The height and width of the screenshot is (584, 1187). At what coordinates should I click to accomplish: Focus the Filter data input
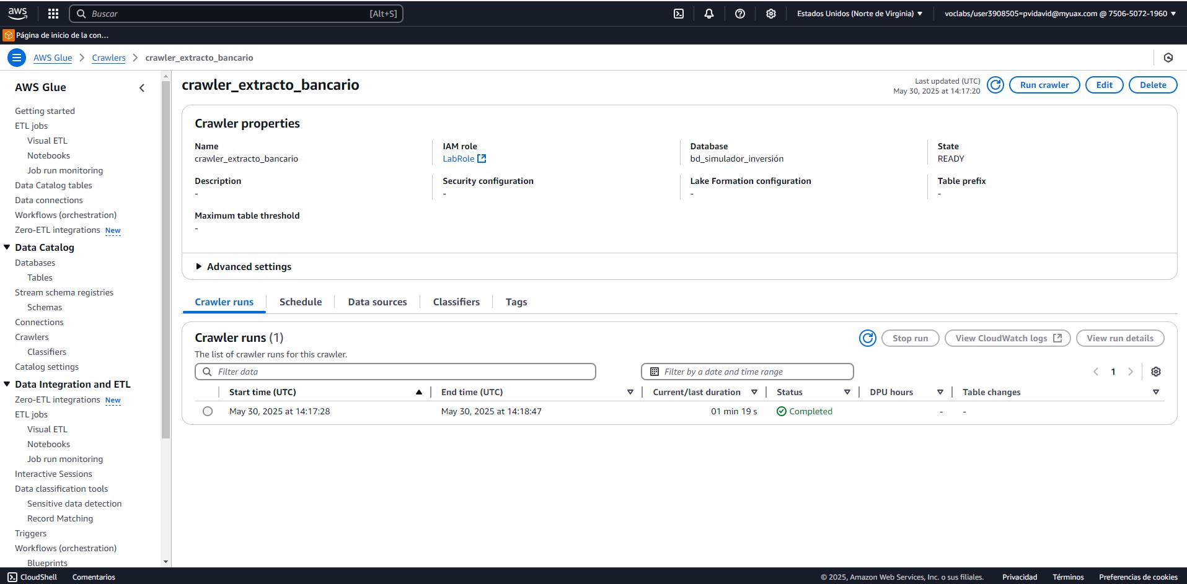[395, 372]
